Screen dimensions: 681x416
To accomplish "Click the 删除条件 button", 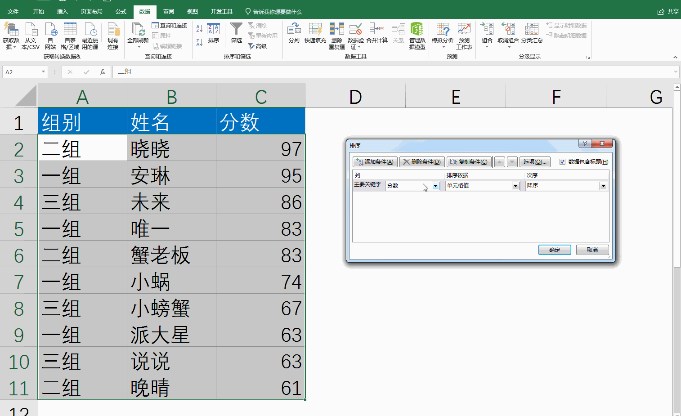I will coord(422,162).
